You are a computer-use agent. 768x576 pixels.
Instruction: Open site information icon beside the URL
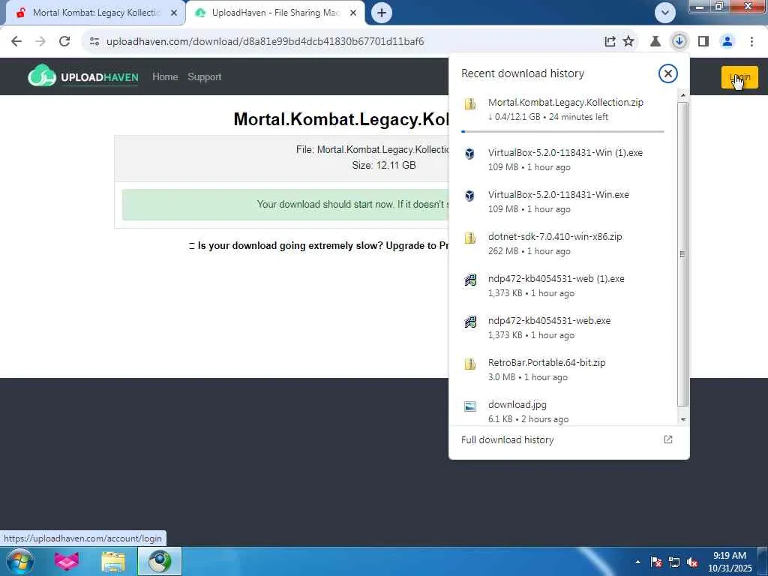94,41
